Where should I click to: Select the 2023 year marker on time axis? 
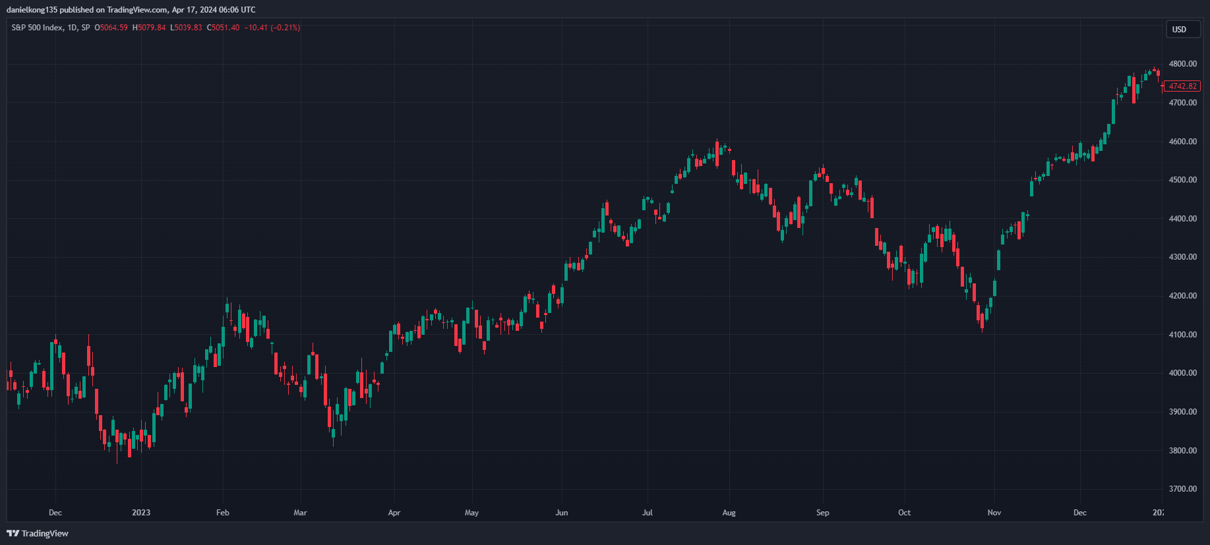141,513
